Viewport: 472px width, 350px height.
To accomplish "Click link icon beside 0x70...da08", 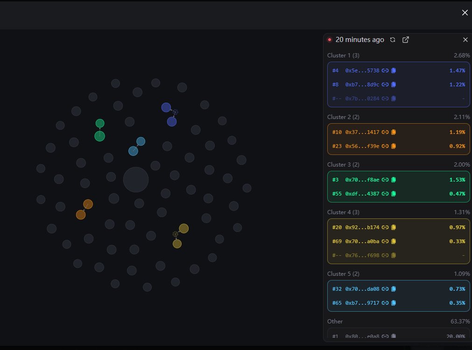I will click(385, 289).
